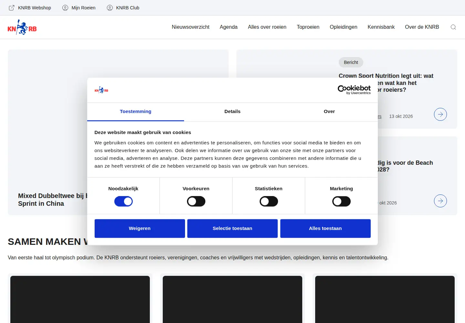Click the KNRB Webshop link text

coord(35,8)
